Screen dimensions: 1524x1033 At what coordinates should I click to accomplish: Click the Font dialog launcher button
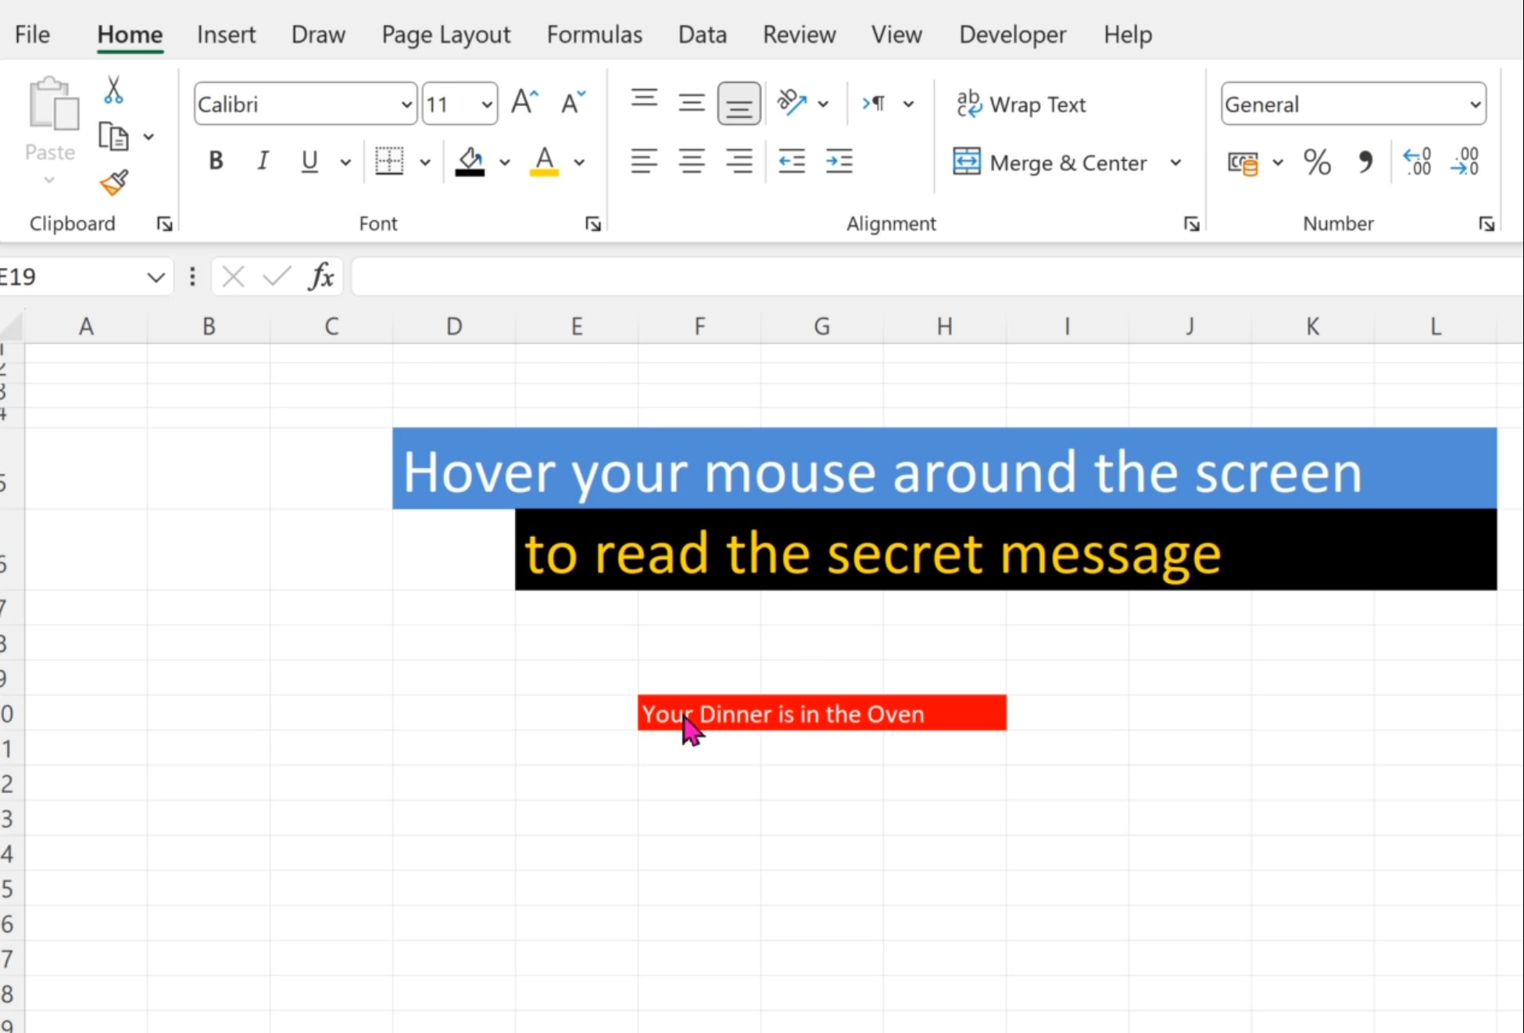pos(594,223)
